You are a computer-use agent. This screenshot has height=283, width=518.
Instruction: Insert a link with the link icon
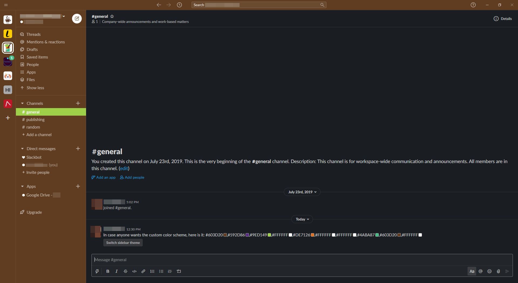[x=143, y=271]
